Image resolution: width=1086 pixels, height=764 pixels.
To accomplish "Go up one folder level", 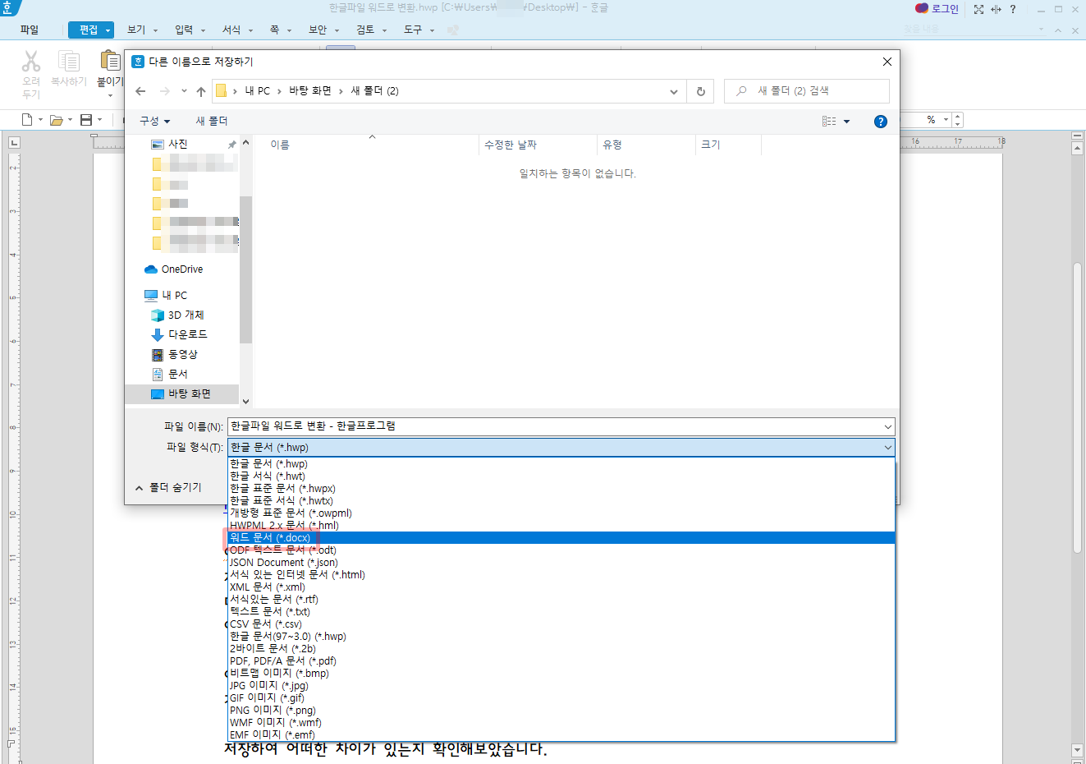I will tap(201, 91).
